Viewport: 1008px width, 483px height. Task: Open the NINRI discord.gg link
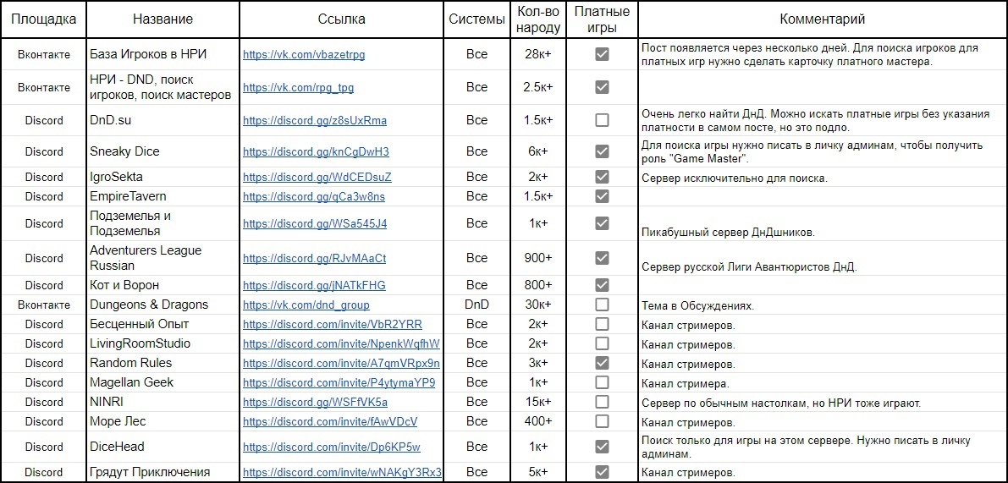pos(315,402)
